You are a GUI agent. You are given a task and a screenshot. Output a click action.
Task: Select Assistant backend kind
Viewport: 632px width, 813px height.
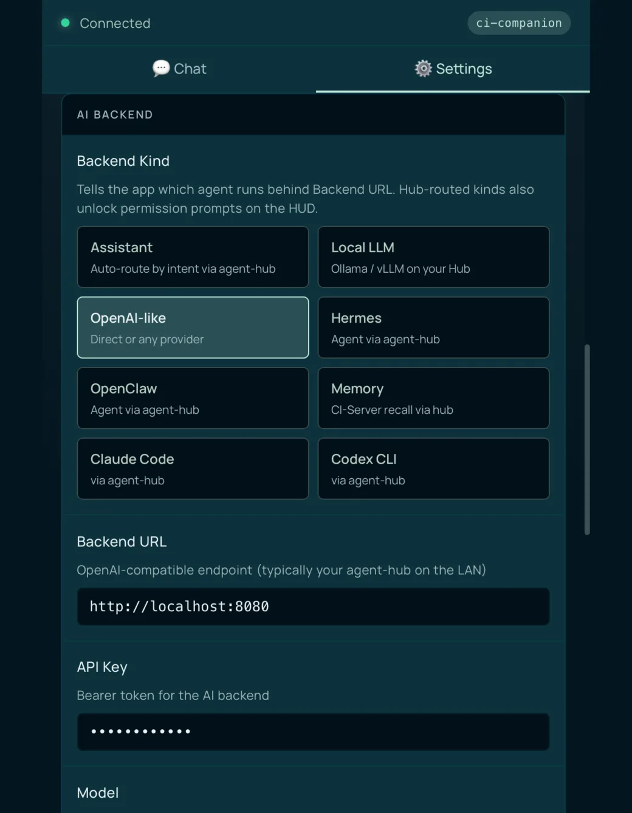(x=193, y=257)
